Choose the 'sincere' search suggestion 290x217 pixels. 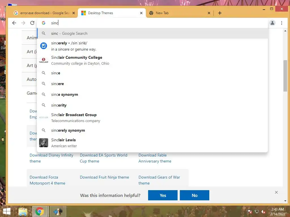click(152, 84)
